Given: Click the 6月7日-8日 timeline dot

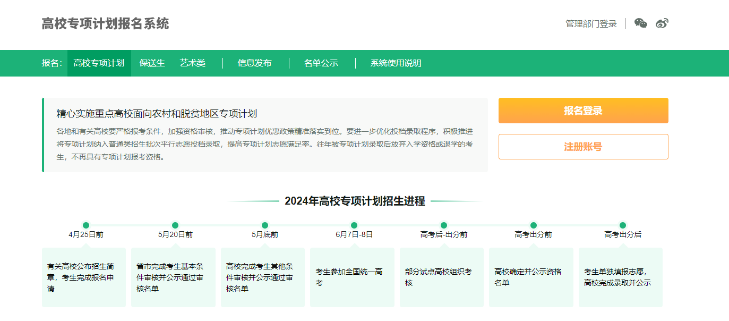Looking at the screenshot, I should (354, 225).
